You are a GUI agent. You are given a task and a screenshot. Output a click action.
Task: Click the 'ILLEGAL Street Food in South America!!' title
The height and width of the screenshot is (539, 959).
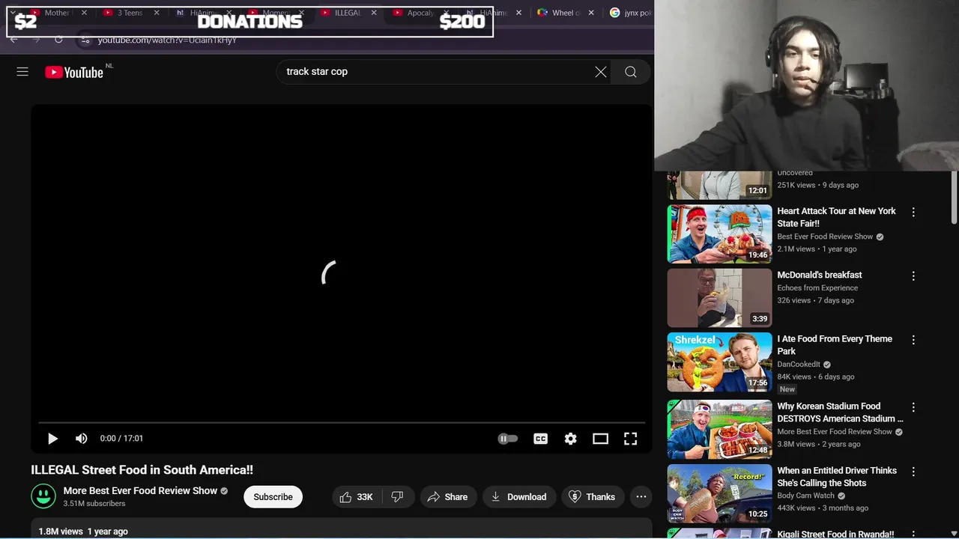click(142, 470)
